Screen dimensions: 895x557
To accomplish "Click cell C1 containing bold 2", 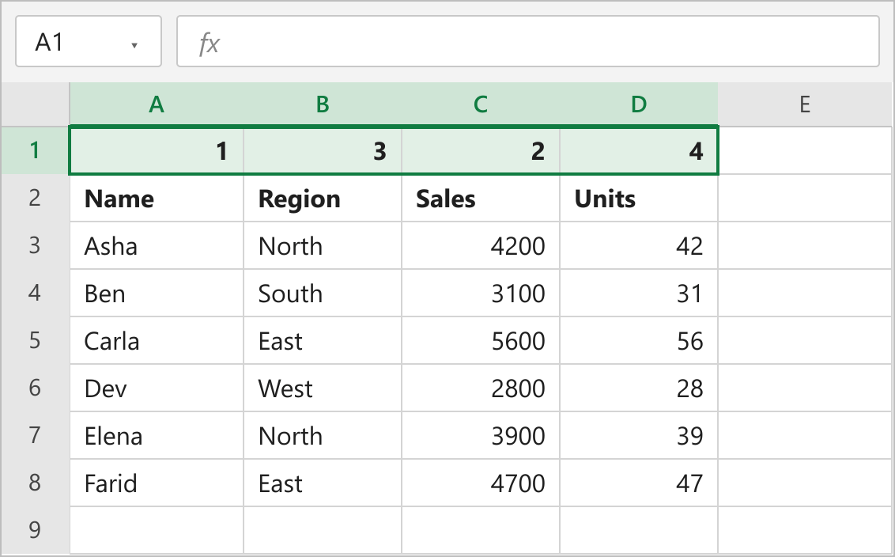I will tap(481, 150).
